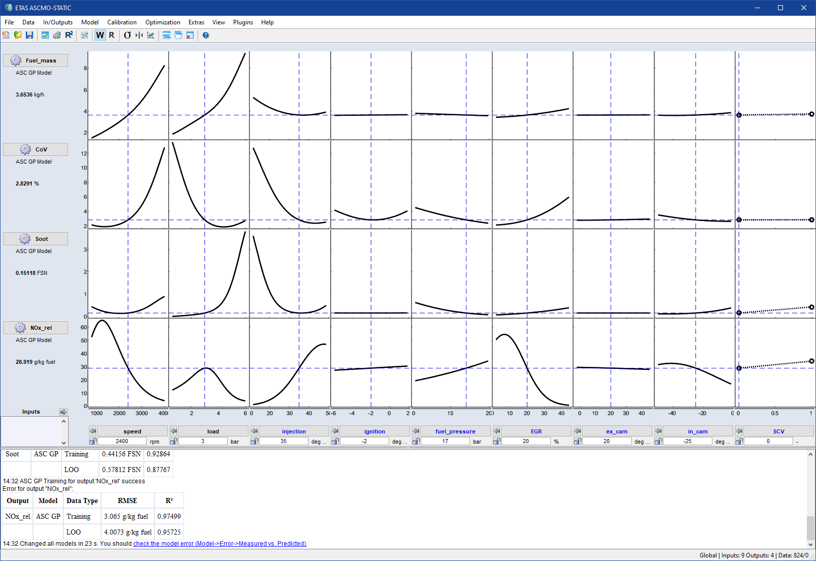
Task: Open the Optimization menu
Action: pos(163,22)
